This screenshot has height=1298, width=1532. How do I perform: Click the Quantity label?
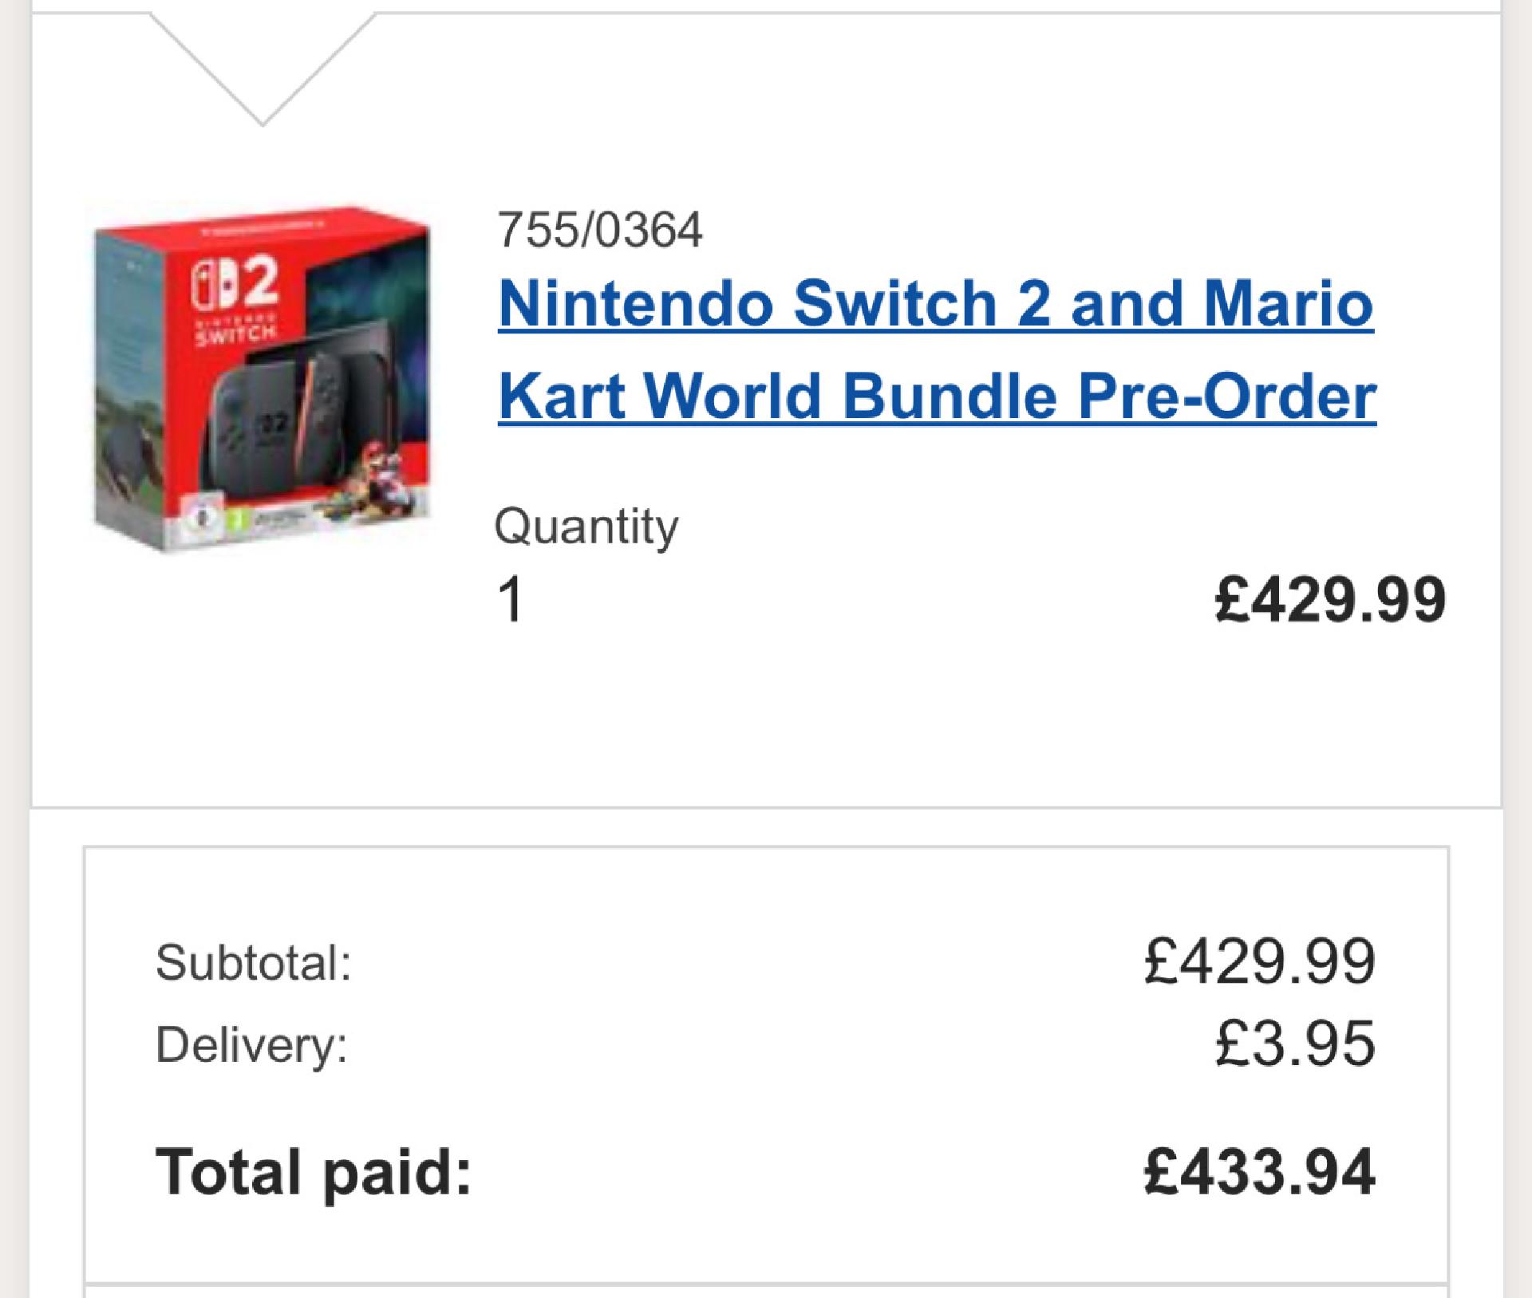coord(586,527)
